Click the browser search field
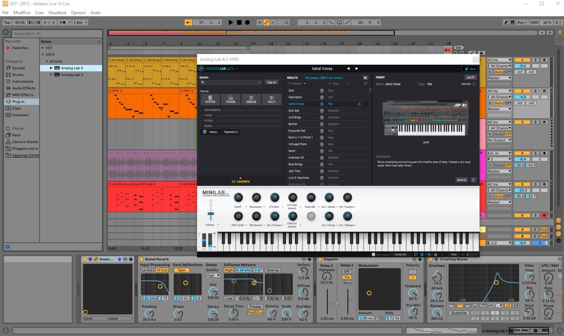564x336 pixels. click(57, 33)
